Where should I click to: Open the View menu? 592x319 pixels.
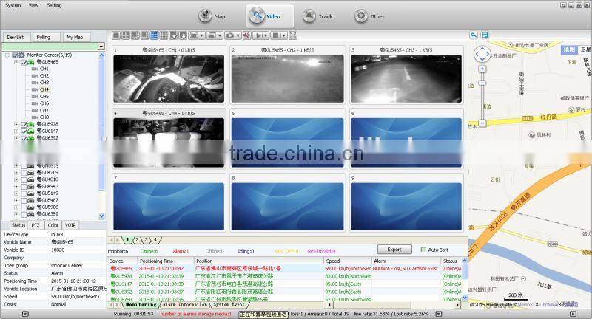[x=33, y=5]
